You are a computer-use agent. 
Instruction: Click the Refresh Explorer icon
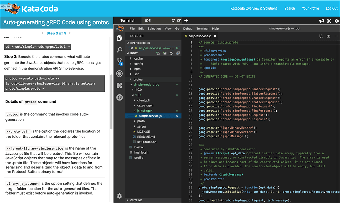tap(171, 53)
